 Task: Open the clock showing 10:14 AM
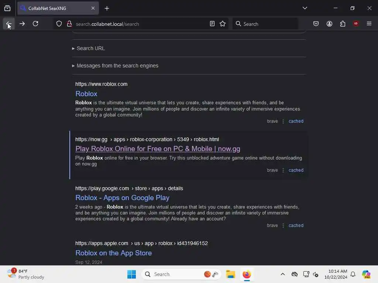[336, 274]
